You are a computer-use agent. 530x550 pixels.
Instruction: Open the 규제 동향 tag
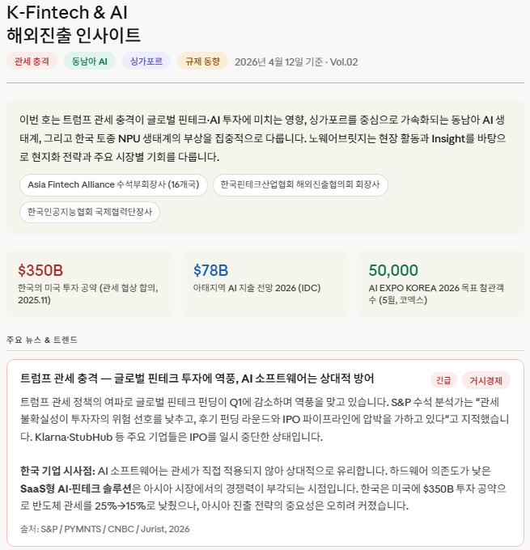tap(202, 61)
